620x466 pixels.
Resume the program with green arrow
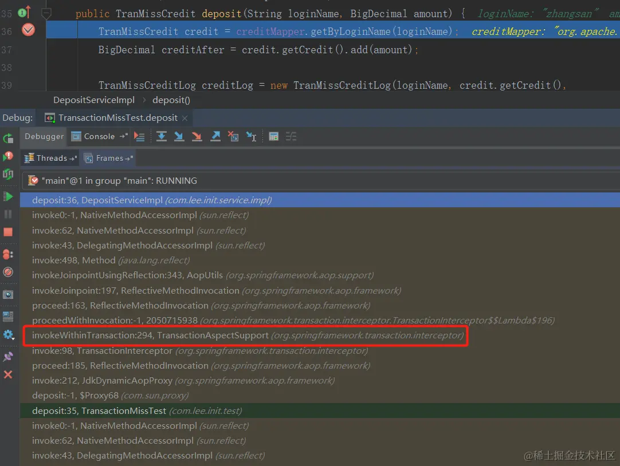point(8,196)
